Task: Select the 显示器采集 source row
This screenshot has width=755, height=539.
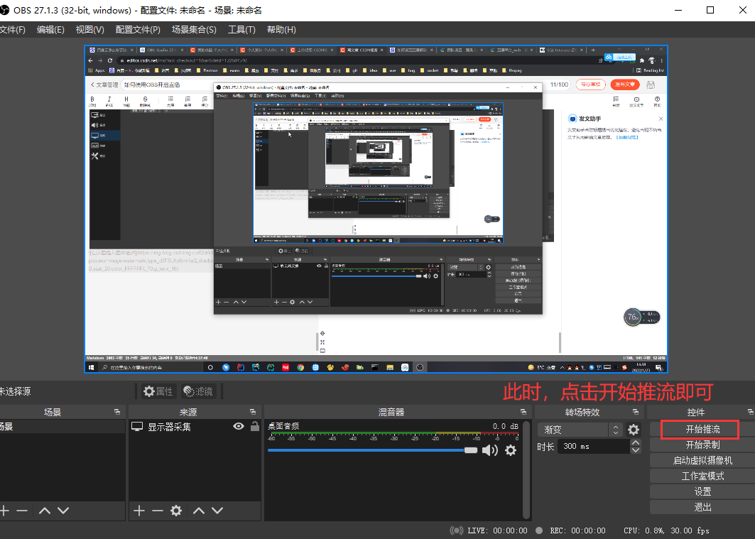Action: (195, 426)
